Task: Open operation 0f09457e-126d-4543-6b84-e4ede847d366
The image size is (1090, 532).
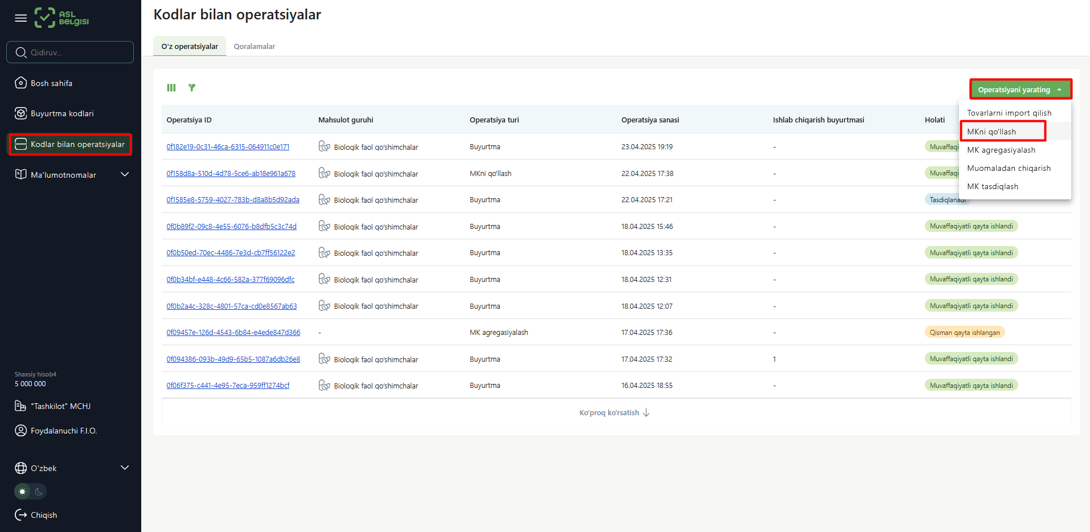Action: (233, 333)
